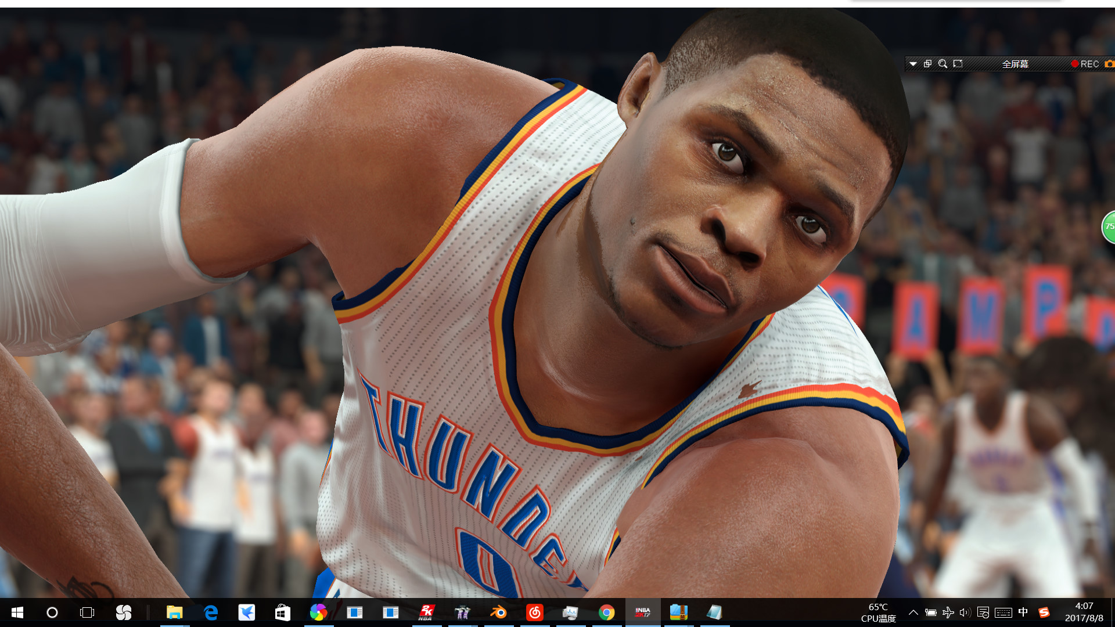This screenshot has width=1115, height=627.
Task: Open Cortana search circle
Action: (x=52, y=612)
